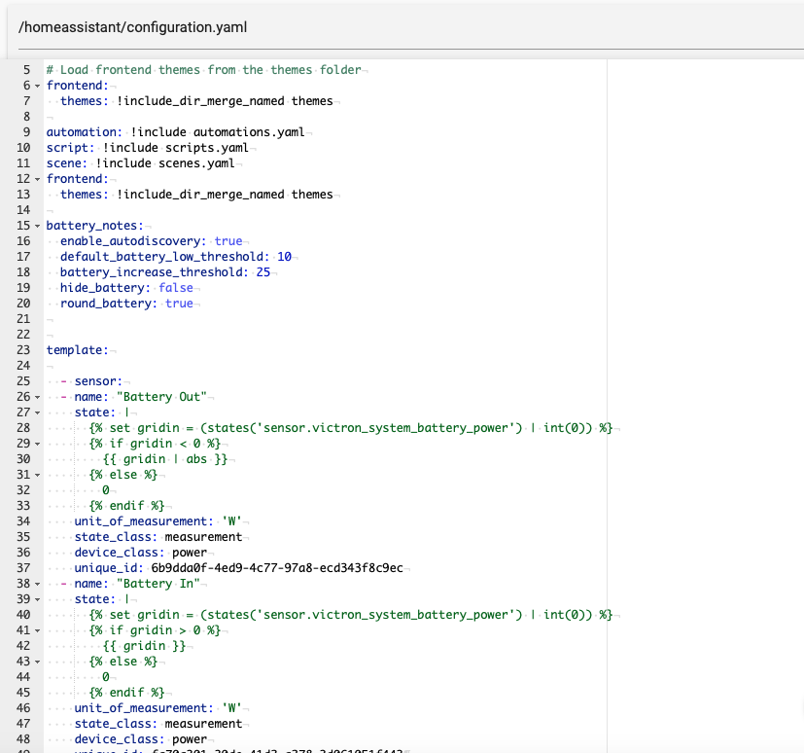Click 'unit_of_measurement: W' on line 34
Image resolution: width=804 pixels, height=753 pixels.
point(157,521)
